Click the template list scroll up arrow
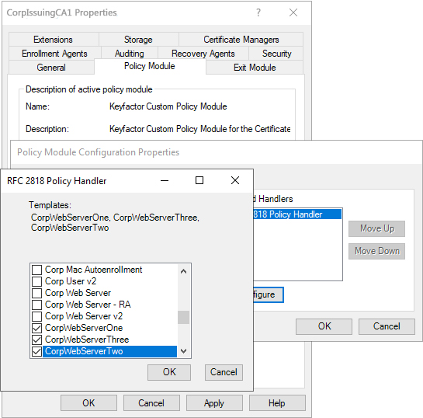 coord(183,271)
